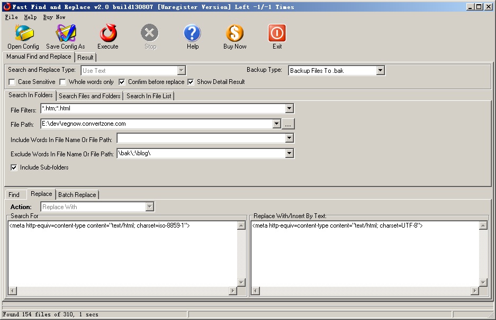Click the app logo in title bar
The width and height of the screenshot is (496, 320).
[x=7, y=7]
